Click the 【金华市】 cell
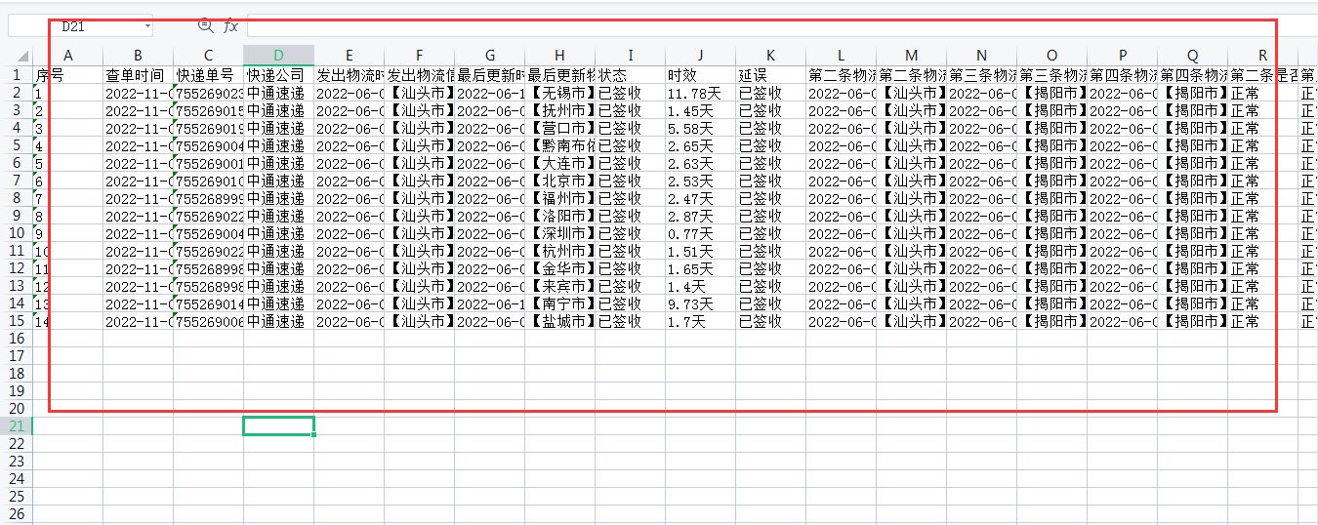This screenshot has height=525, width=1318. tap(559, 268)
